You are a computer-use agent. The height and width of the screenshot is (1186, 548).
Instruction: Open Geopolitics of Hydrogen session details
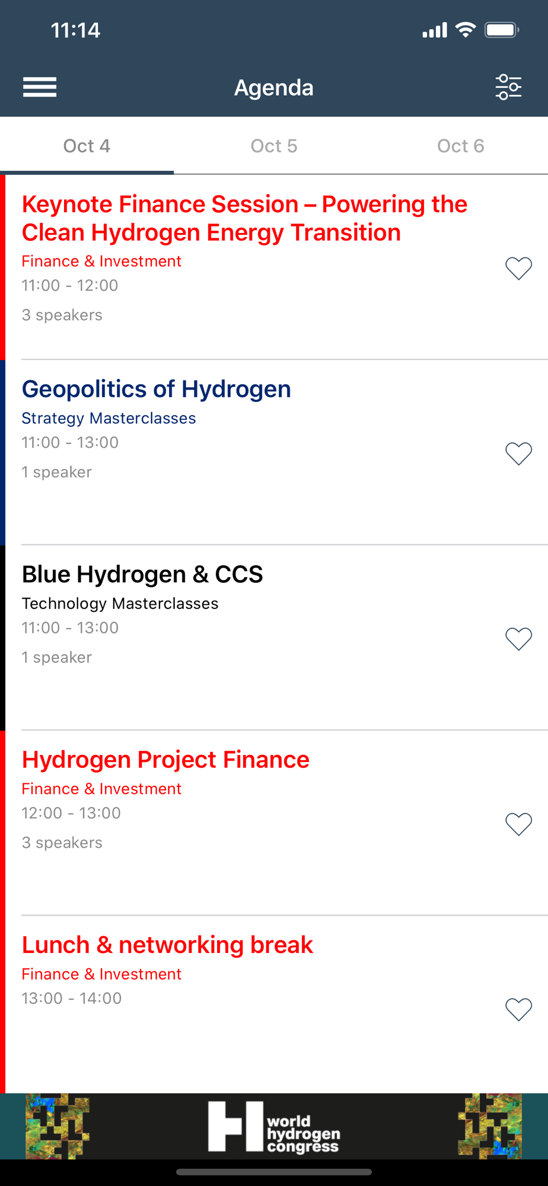tap(157, 389)
